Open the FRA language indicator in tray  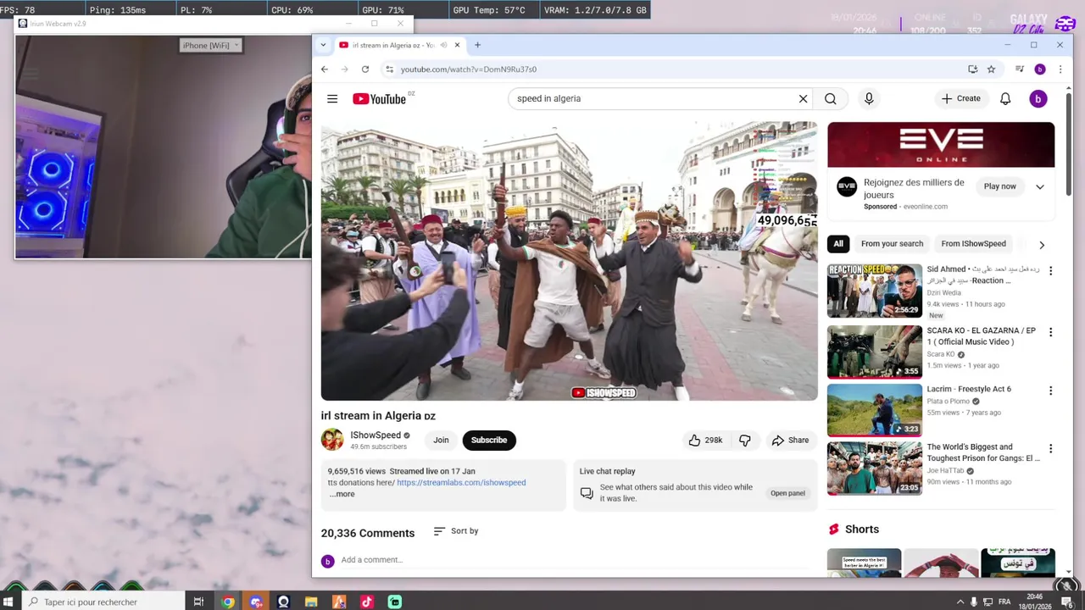pos(1004,602)
